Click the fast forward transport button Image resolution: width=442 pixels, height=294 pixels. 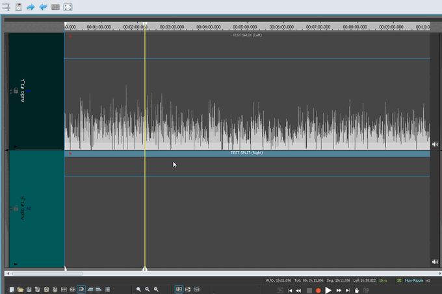click(x=339, y=290)
